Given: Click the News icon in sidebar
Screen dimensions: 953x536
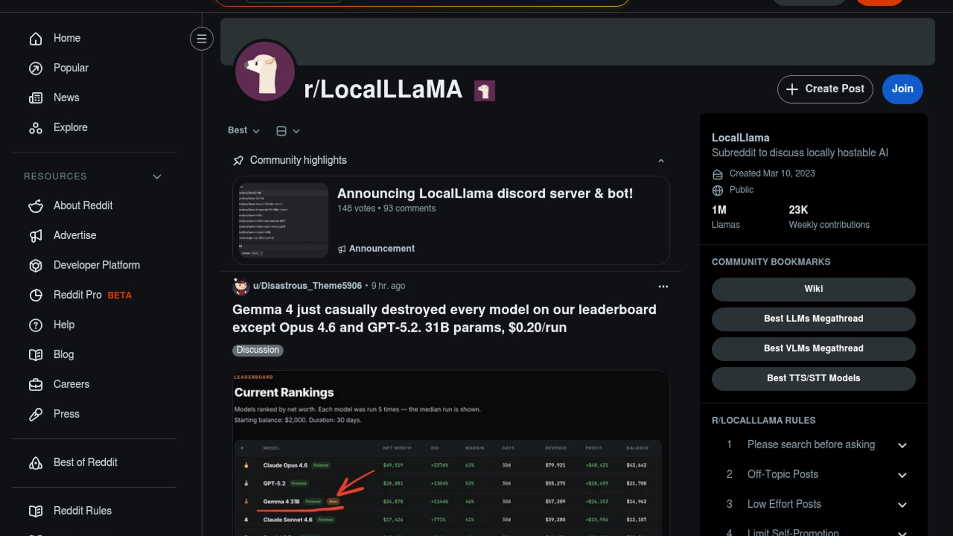Looking at the screenshot, I should (36, 98).
